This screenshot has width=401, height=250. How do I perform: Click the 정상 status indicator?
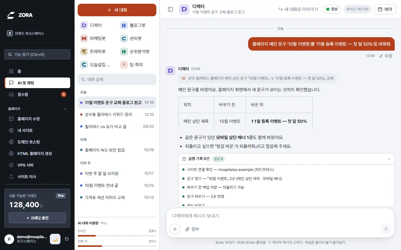[x=332, y=9]
